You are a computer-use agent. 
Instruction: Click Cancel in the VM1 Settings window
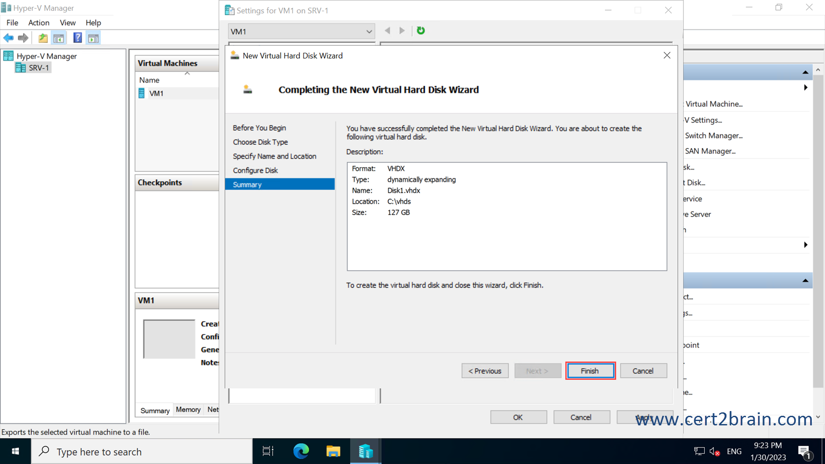click(x=581, y=417)
